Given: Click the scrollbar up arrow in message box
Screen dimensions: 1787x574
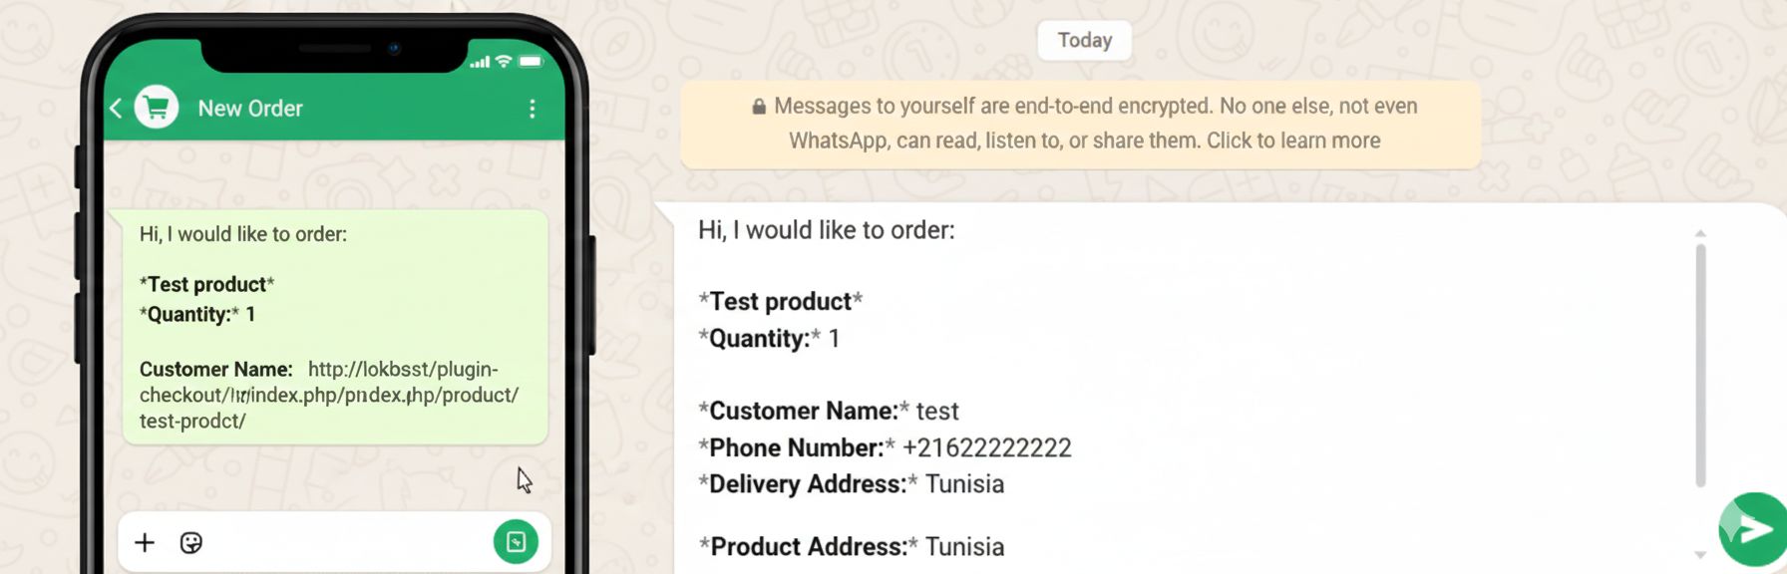Looking at the screenshot, I should coord(1700,234).
